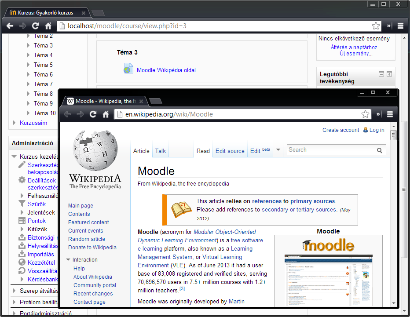Click the back arrow in the Moodle course browser window
The width and height of the screenshot is (410, 317).
click(10, 26)
